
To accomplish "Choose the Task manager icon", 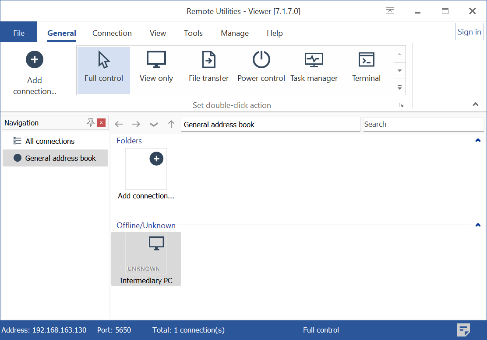I will (x=314, y=60).
